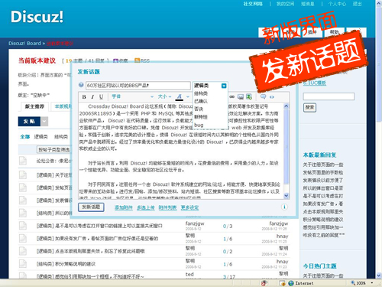
Task: Open the 大小 font size dropdown
Action: tap(164, 96)
